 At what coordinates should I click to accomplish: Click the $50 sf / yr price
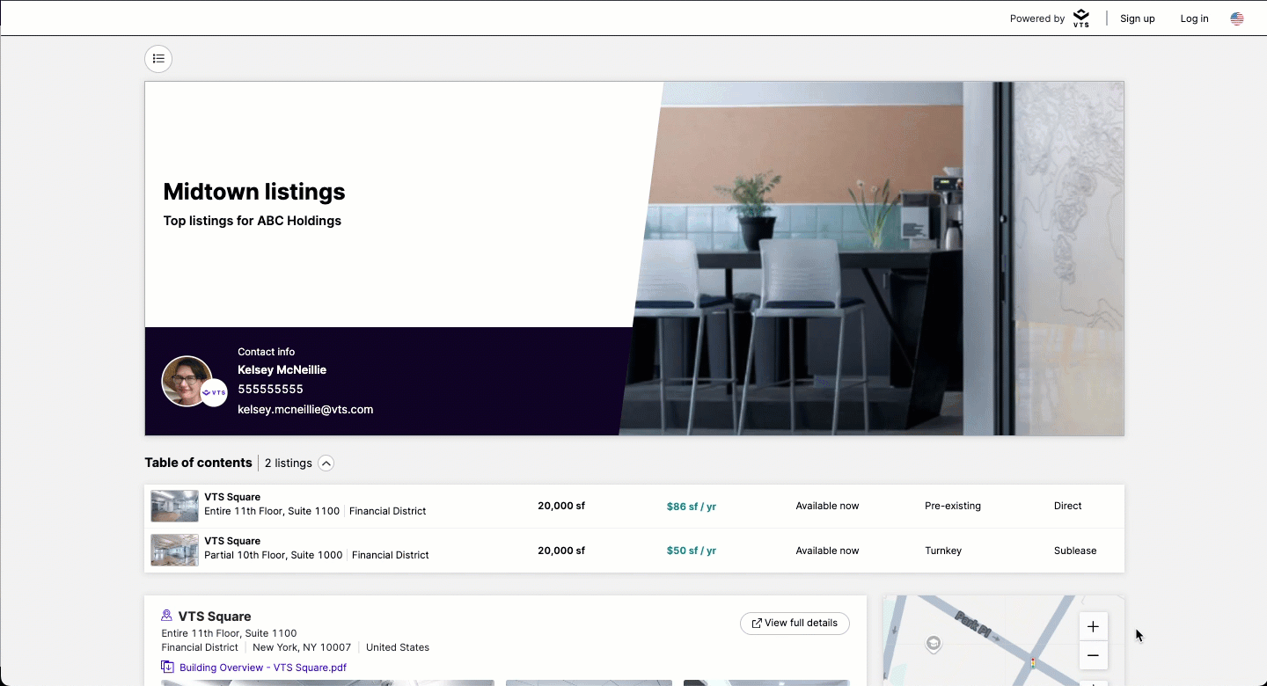coord(692,551)
